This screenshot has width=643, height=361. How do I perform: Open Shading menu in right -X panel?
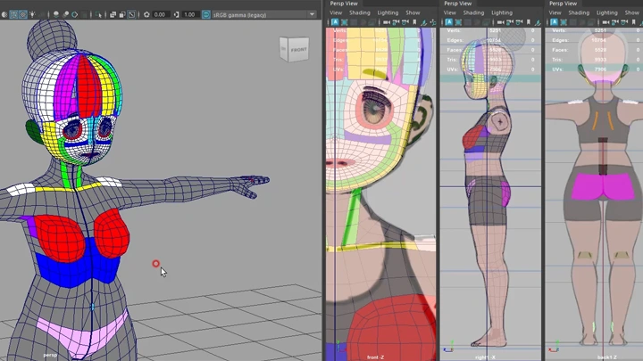473,12
